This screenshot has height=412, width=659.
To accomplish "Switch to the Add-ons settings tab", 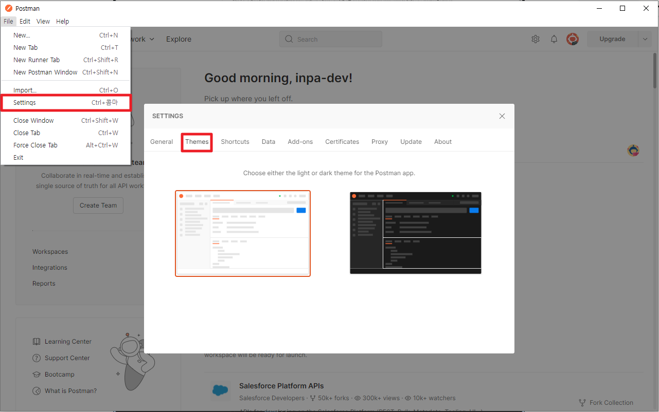I will click(x=300, y=142).
